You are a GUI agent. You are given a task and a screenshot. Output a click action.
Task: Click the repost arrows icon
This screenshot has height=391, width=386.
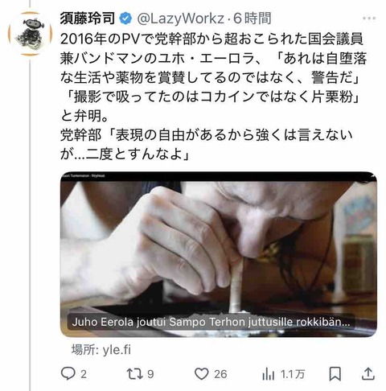pyautogui.click(x=135, y=374)
